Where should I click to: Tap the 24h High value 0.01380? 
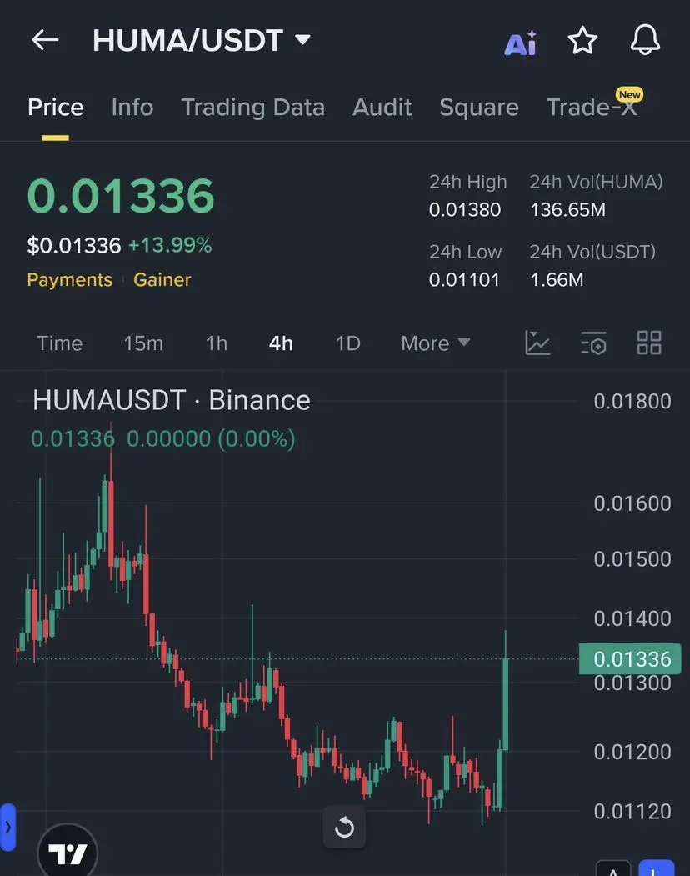465,209
